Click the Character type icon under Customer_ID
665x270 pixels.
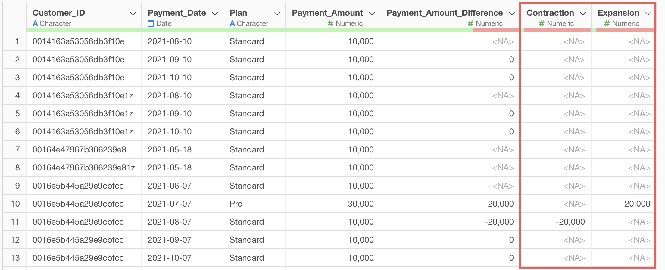36,23
